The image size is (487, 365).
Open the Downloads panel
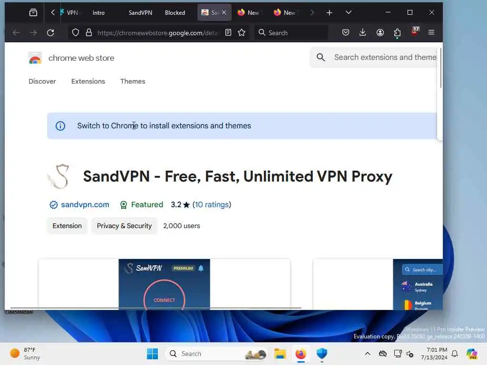(x=362, y=33)
